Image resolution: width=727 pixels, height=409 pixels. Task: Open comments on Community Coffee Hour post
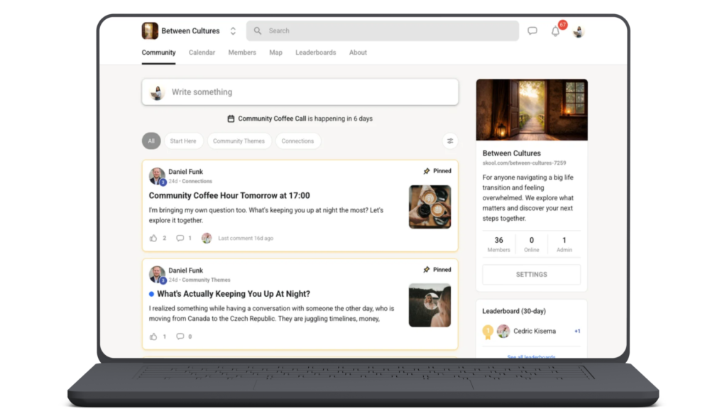pyautogui.click(x=180, y=239)
